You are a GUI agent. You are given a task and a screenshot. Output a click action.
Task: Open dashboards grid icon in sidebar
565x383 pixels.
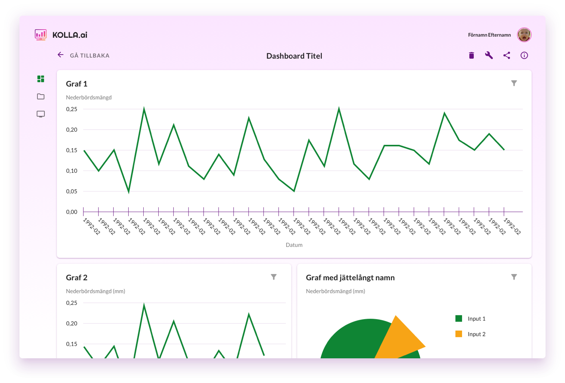point(41,79)
